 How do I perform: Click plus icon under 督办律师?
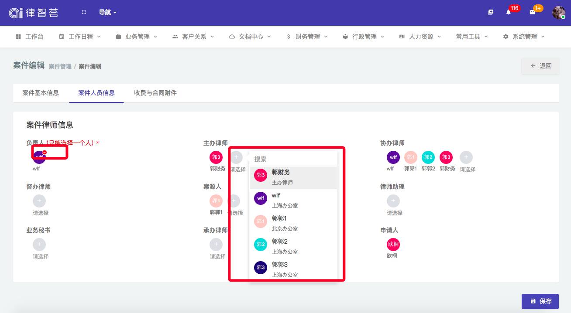point(39,201)
